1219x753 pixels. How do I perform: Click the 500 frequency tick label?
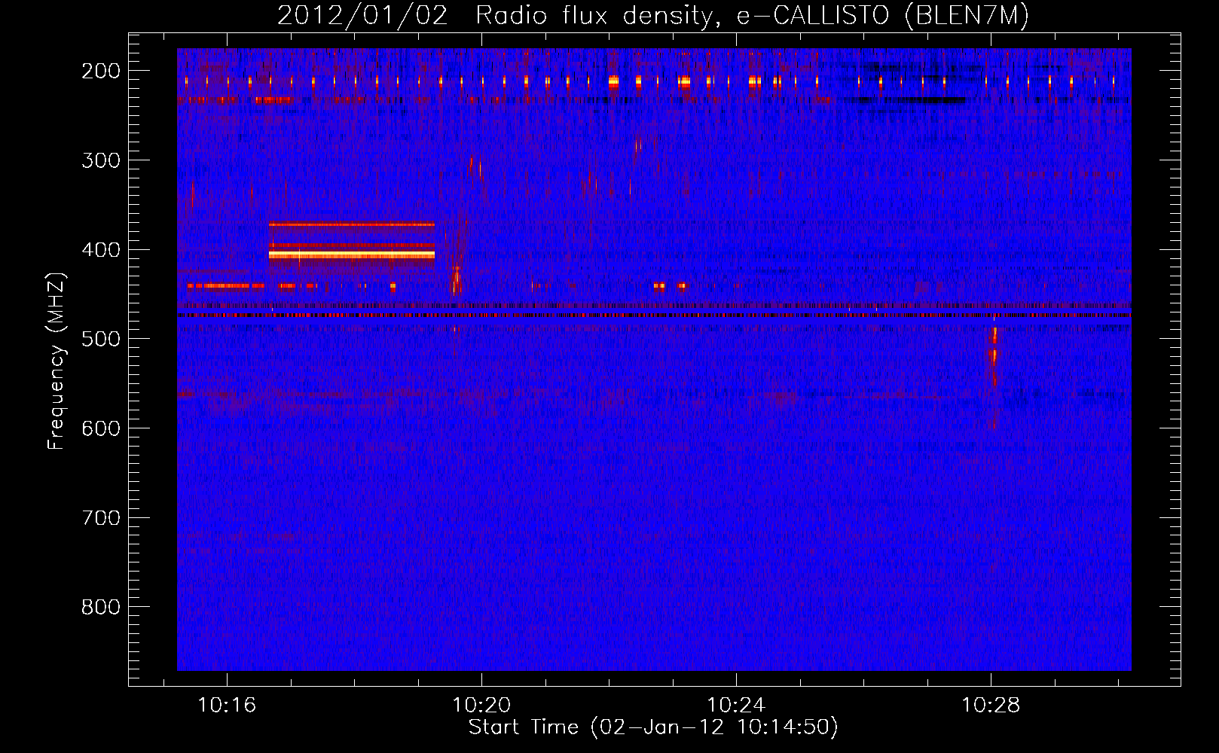[x=100, y=339]
